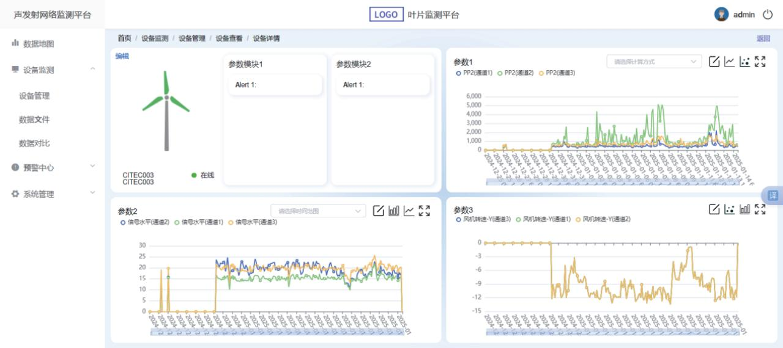Toggle 风机转速-Y(通道1) legend series
The width and height of the screenshot is (783, 348).
543,219
